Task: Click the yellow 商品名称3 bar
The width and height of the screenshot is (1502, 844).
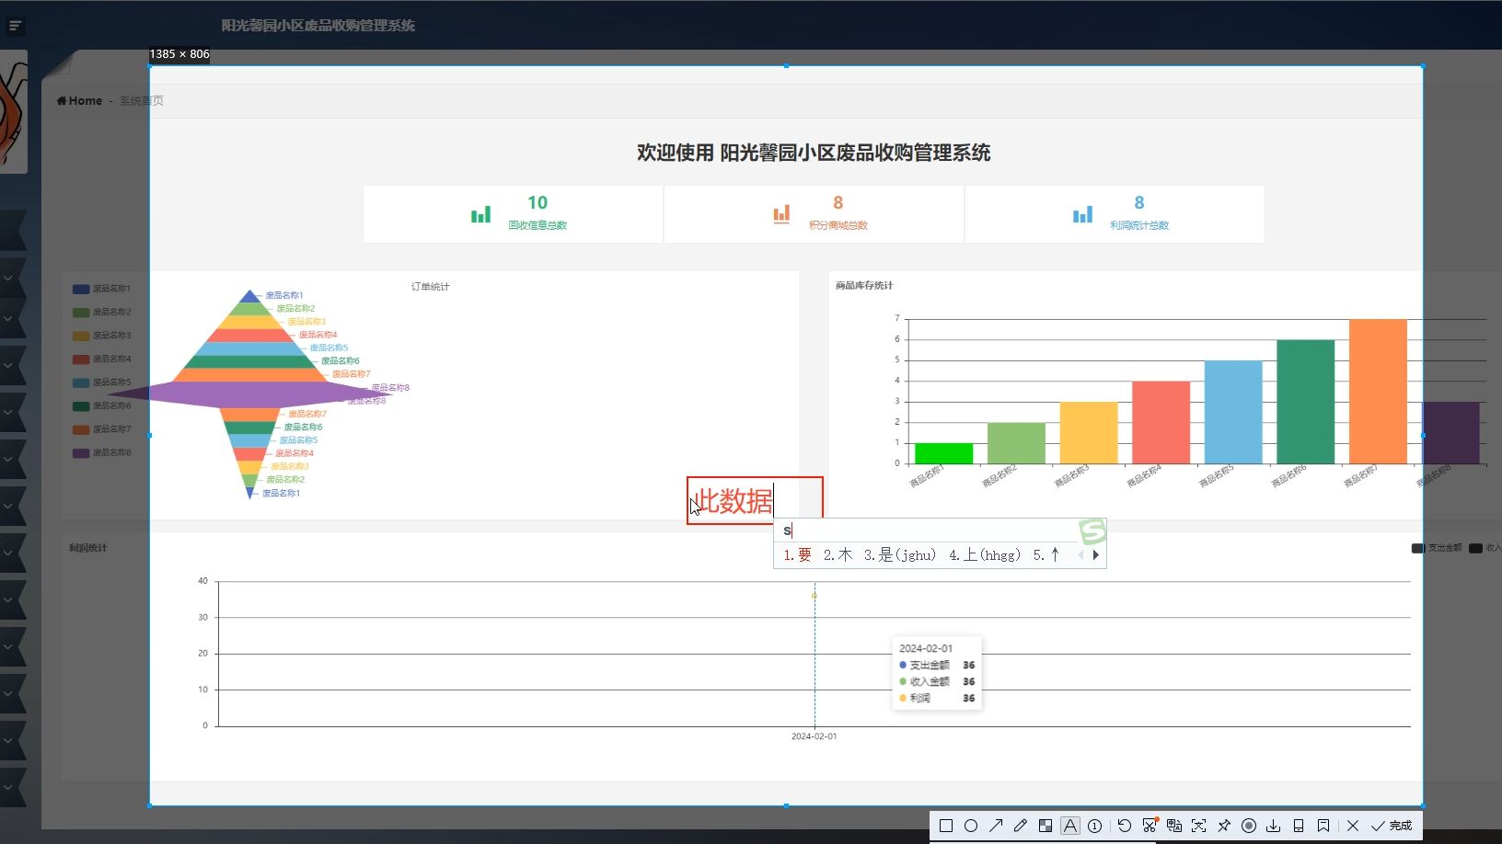Action: 1089,433
